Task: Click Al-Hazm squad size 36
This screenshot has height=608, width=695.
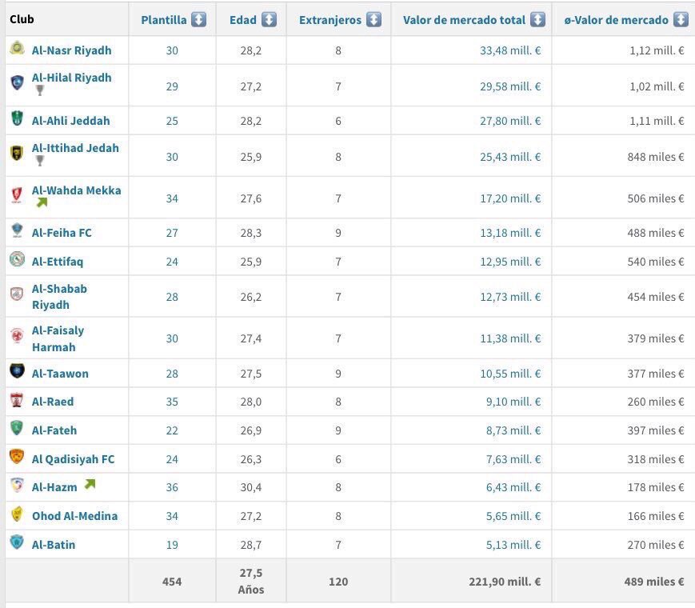Action: [172, 487]
